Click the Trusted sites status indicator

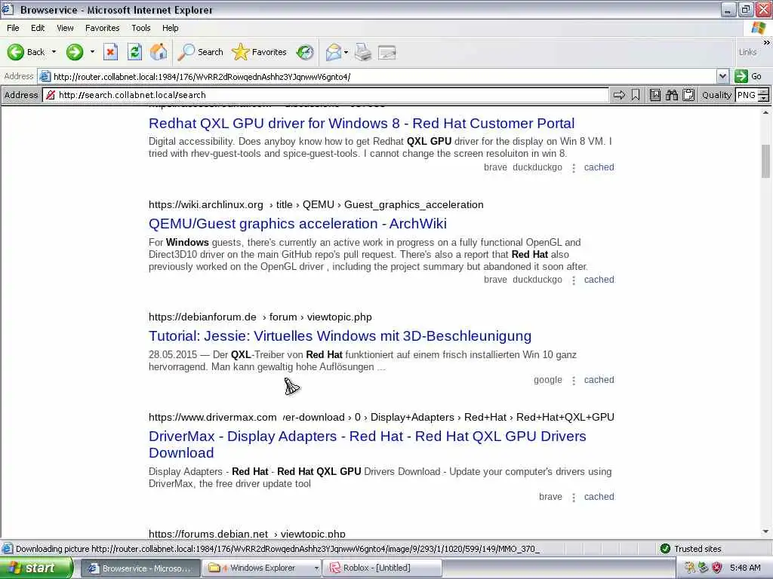point(691,549)
